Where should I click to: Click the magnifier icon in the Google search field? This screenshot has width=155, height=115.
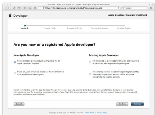click(123, 8)
